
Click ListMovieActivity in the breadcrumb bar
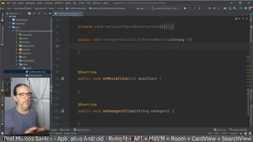76,8
